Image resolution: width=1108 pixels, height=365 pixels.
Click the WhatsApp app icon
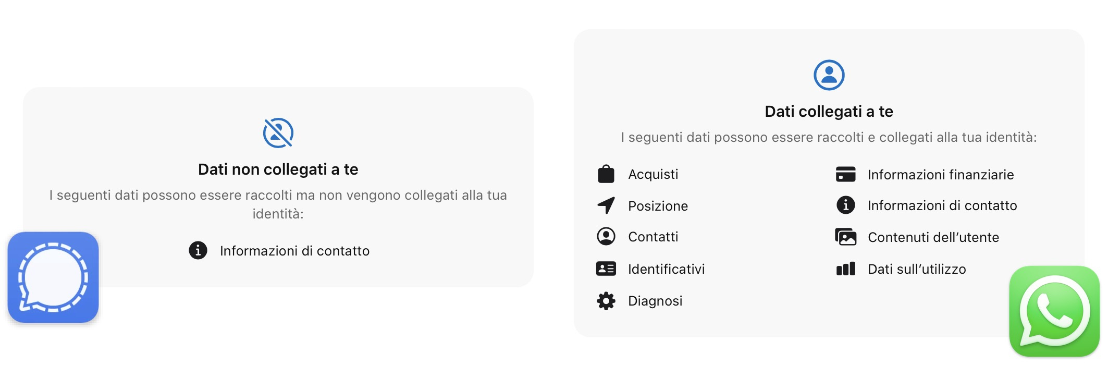click(x=1054, y=311)
